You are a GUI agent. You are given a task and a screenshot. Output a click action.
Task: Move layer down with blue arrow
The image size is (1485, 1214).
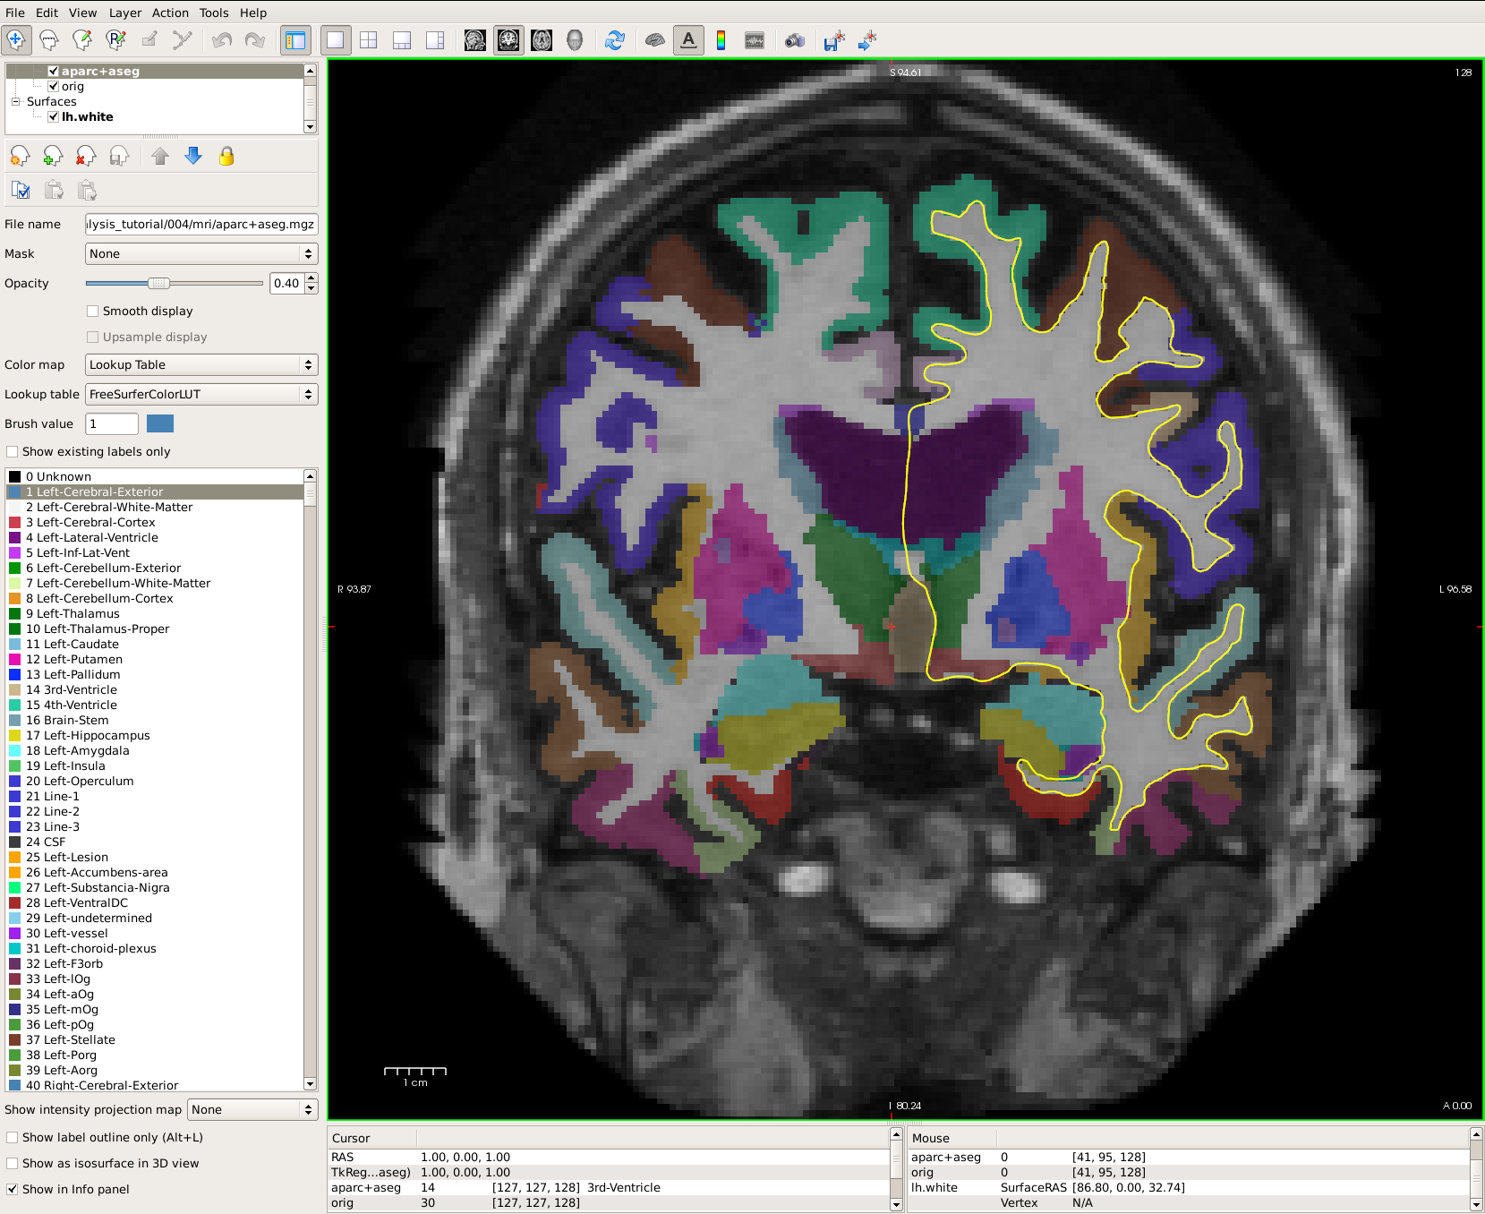coord(193,157)
